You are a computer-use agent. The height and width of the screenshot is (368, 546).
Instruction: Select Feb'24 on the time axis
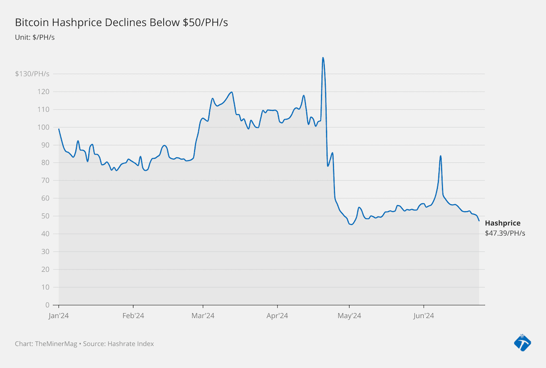coord(133,316)
